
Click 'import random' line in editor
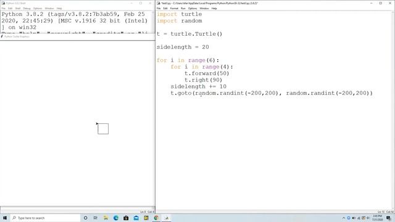pos(179,21)
